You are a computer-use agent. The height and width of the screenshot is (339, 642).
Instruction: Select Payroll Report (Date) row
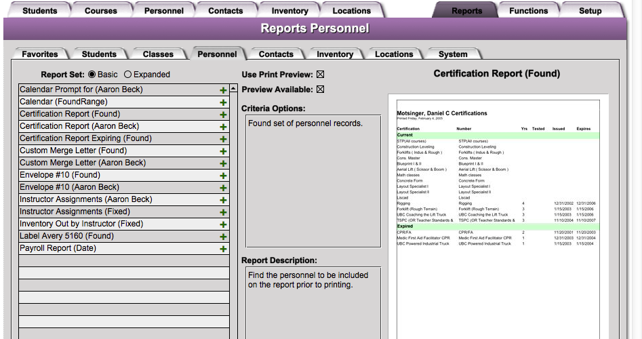tap(123, 248)
